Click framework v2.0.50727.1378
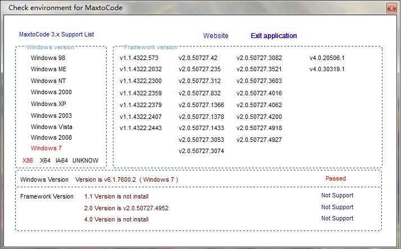This screenshot has width=401, height=249. point(202,117)
